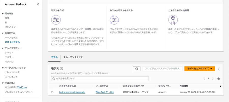Click the 作成時刻 column header
This screenshot has width=229, height=102.
[184, 86]
